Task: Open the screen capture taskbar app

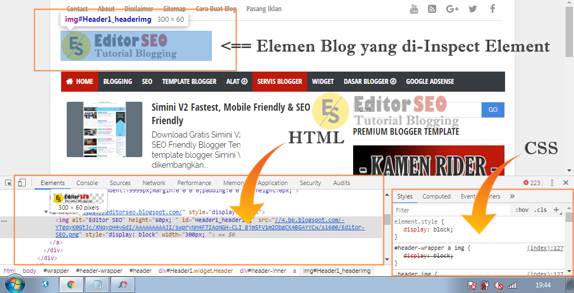Action: pos(123,284)
